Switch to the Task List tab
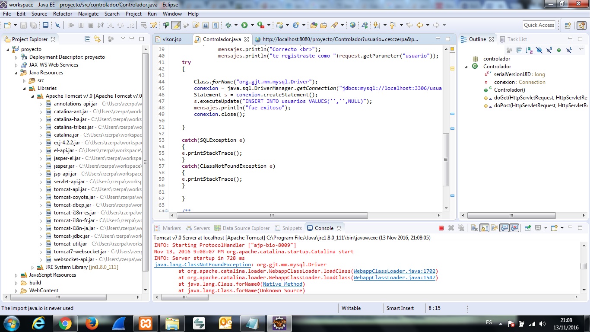This screenshot has width=590, height=332. [x=514, y=39]
